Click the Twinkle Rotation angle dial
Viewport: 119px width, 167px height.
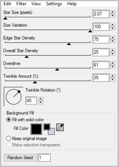point(14,97)
